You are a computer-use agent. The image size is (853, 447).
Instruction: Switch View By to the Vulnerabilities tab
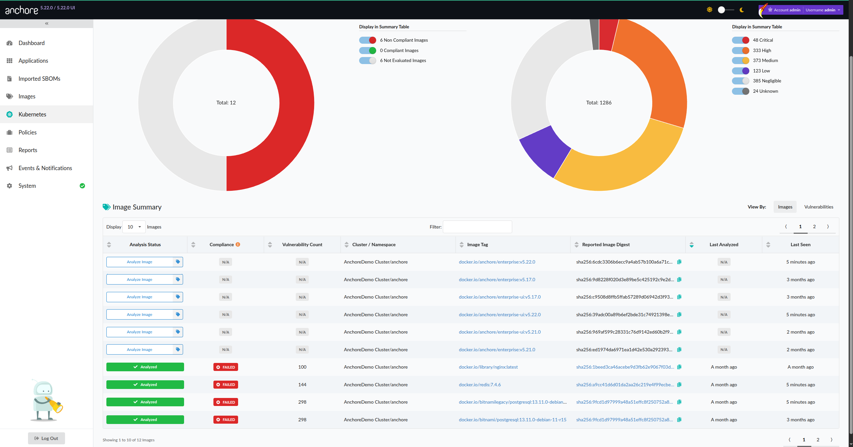[818, 207]
